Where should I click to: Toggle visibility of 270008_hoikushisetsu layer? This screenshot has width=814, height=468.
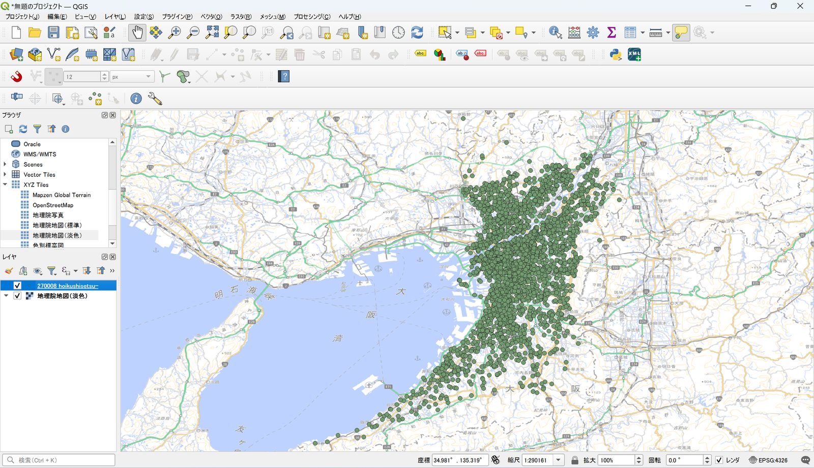17,286
